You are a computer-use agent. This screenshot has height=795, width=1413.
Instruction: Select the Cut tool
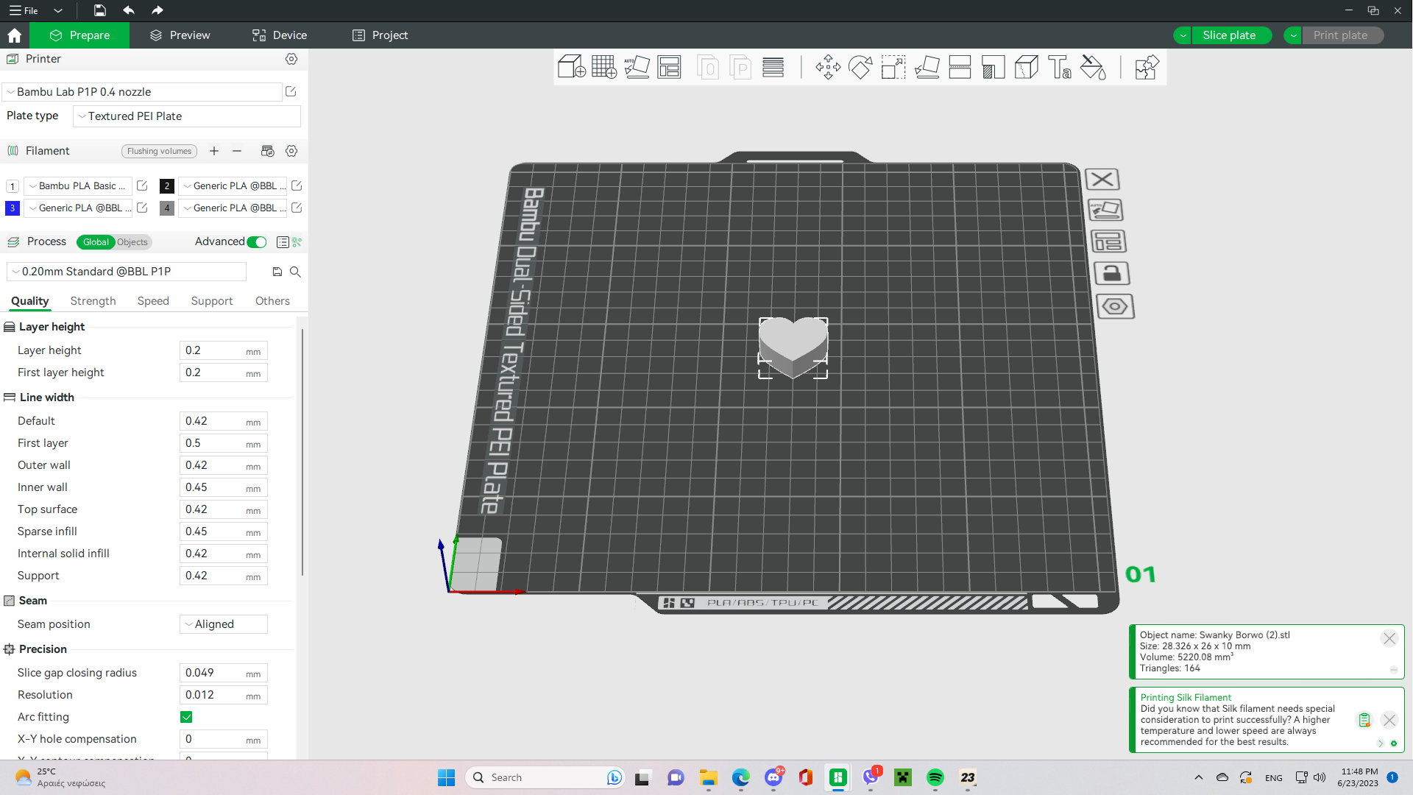[960, 67]
